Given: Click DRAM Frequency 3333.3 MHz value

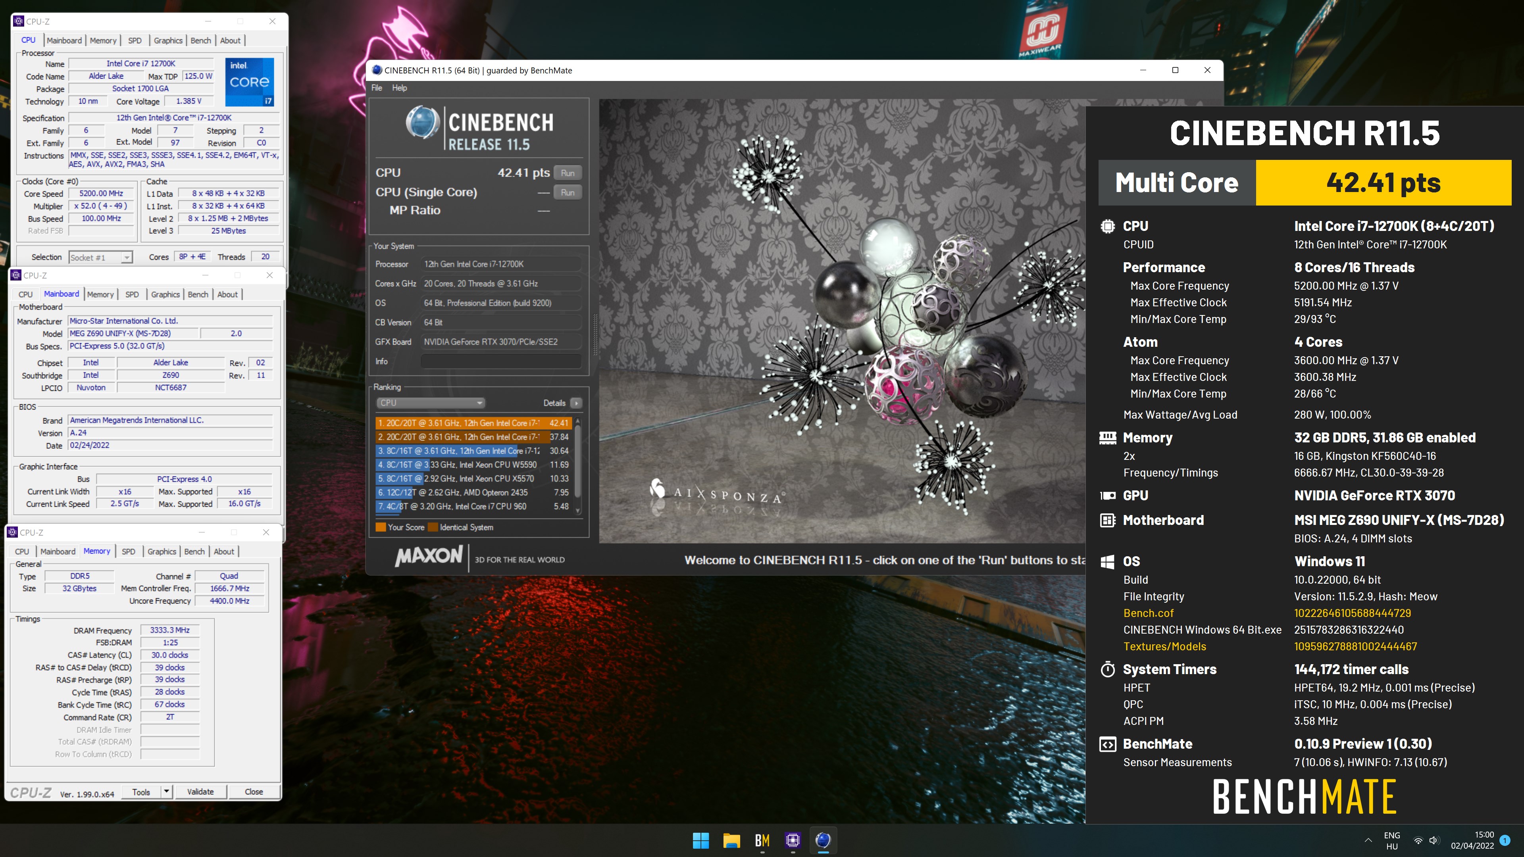Looking at the screenshot, I should (x=170, y=630).
